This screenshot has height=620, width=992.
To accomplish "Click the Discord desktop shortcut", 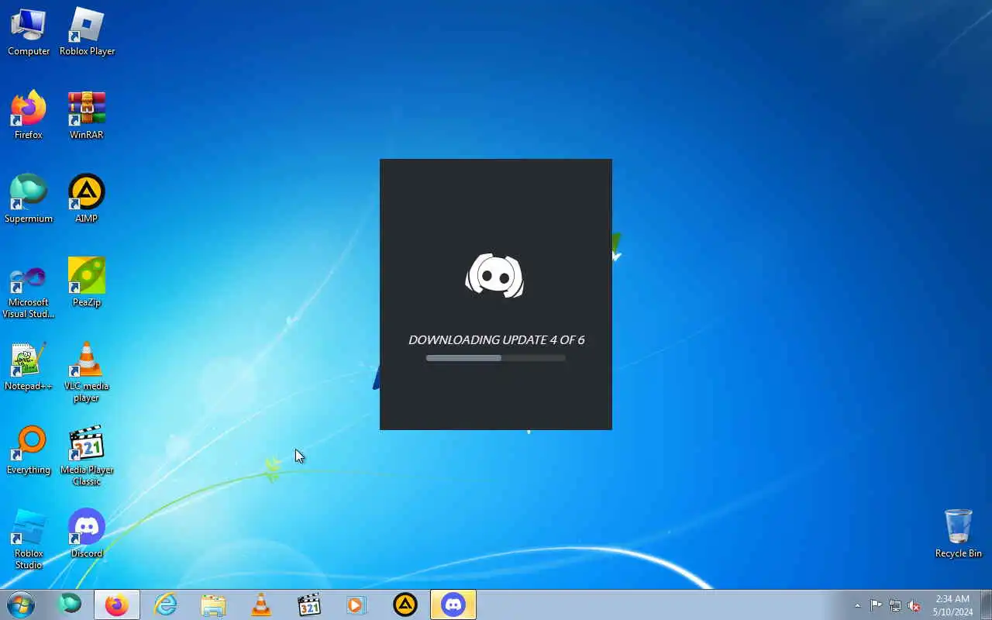I will 87,534.
